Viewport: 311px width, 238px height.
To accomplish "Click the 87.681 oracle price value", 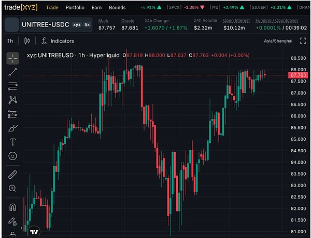I will (130, 28).
